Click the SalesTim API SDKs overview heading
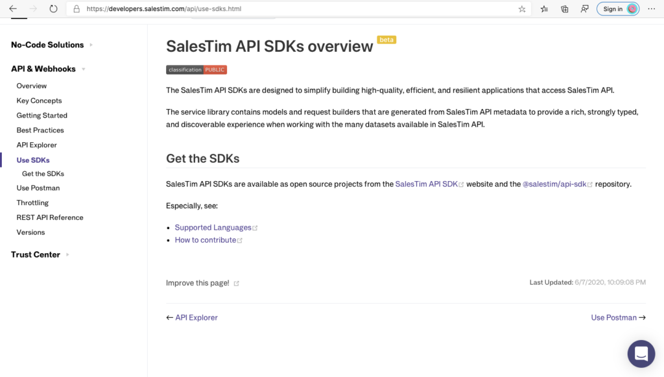The width and height of the screenshot is (664, 377). tap(269, 46)
